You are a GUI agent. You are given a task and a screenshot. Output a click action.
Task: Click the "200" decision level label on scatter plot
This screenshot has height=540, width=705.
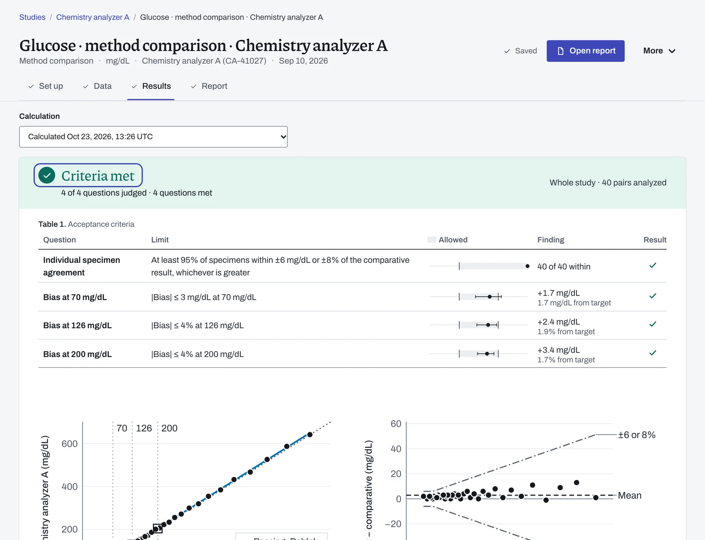tap(169, 428)
